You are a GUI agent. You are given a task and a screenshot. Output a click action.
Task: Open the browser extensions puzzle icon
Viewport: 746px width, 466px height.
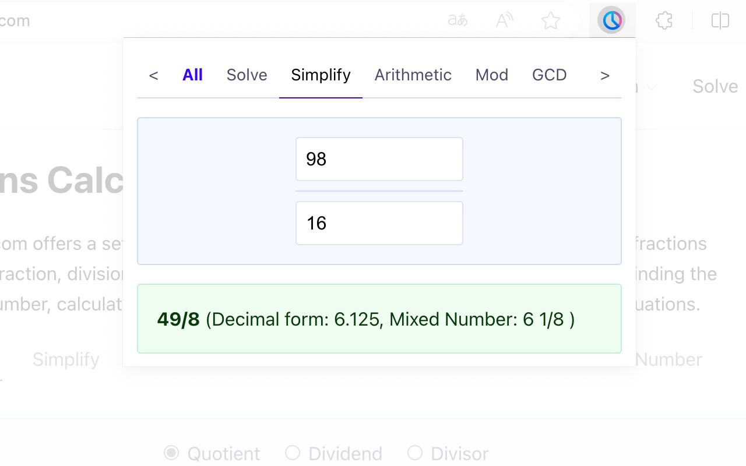pos(664,21)
